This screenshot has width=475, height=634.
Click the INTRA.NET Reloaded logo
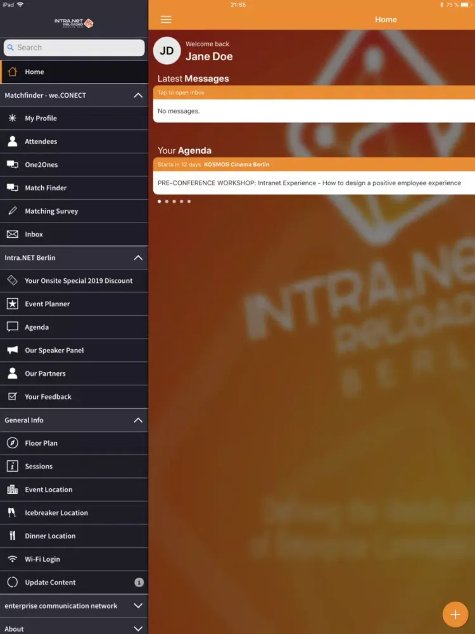pyautogui.click(x=74, y=23)
